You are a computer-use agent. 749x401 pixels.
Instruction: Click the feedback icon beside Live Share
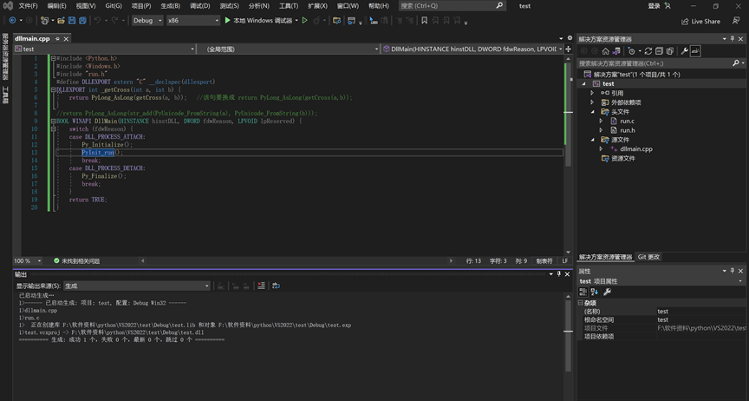(736, 21)
